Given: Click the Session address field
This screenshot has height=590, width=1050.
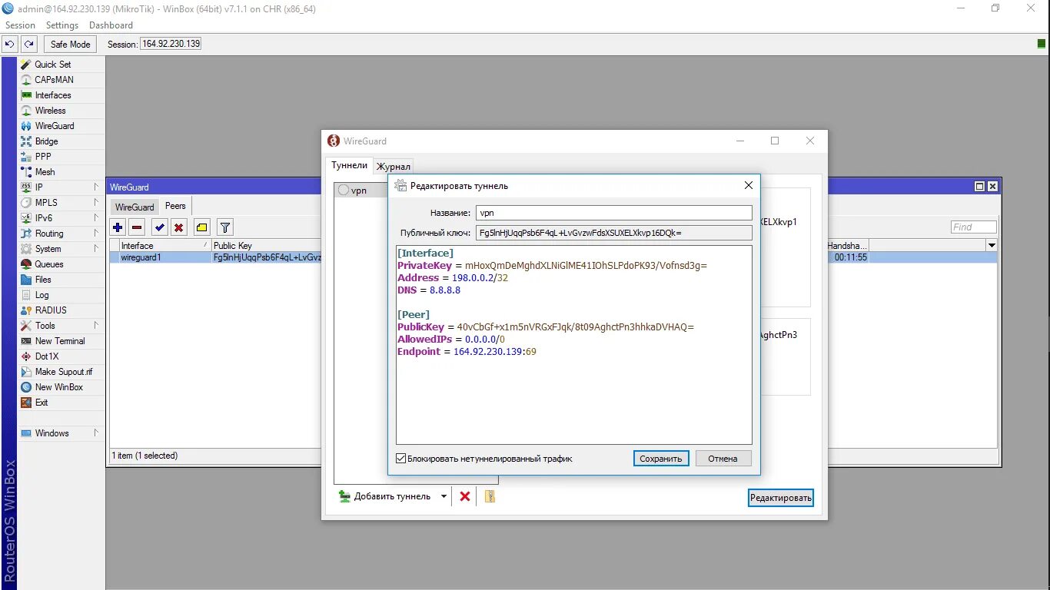Looking at the screenshot, I should click(171, 44).
